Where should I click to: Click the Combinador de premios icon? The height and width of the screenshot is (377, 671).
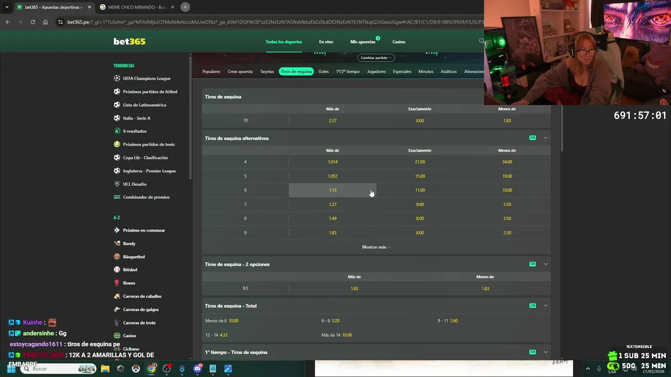117,197
